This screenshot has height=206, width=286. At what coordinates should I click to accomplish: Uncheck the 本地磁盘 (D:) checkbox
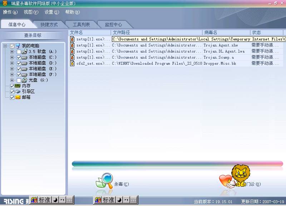[19, 63]
